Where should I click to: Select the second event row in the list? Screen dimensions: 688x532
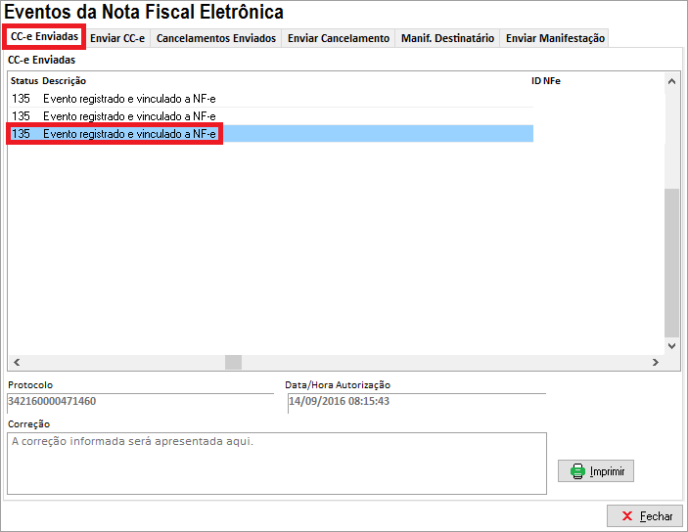(x=129, y=116)
